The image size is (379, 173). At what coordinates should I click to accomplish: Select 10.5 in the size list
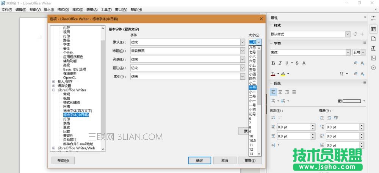252,141
